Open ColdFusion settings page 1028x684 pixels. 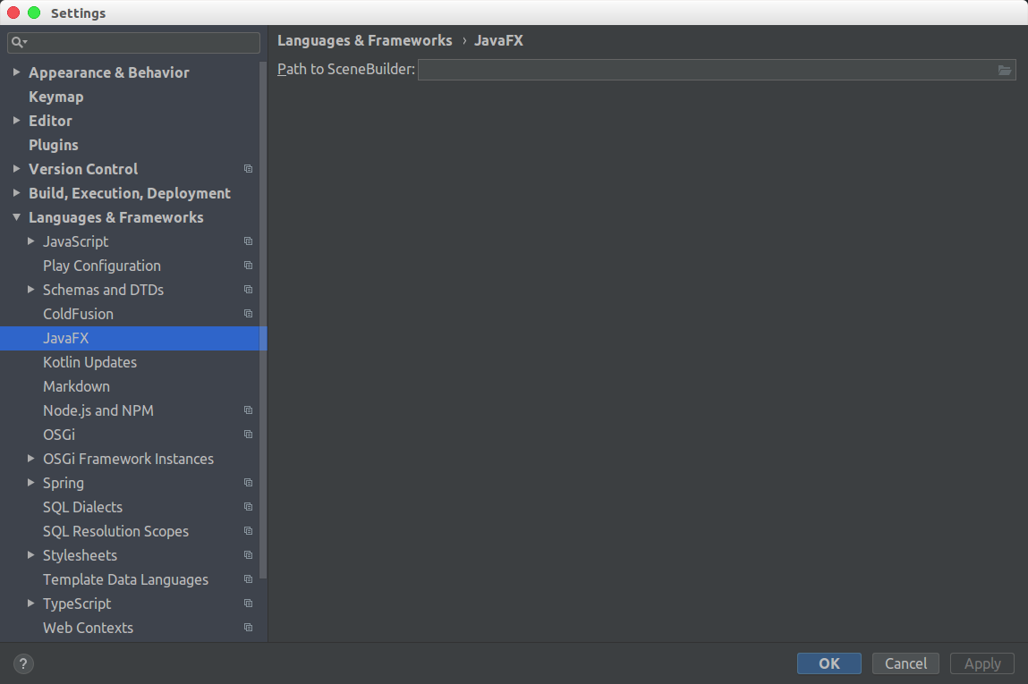(78, 314)
